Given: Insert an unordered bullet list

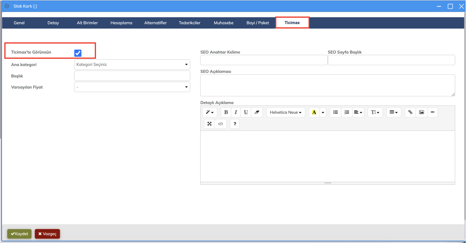Looking at the screenshot, I should tap(335, 112).
